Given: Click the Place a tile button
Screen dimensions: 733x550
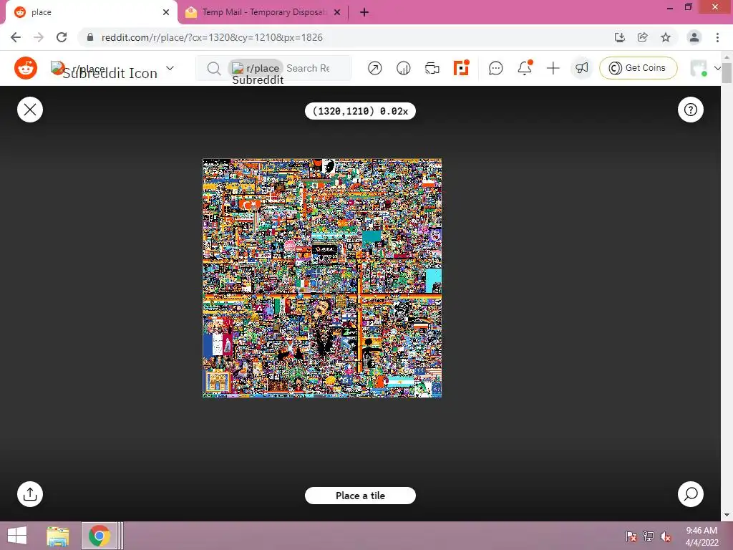Looking at the screenshot, I should coord(360,496).
